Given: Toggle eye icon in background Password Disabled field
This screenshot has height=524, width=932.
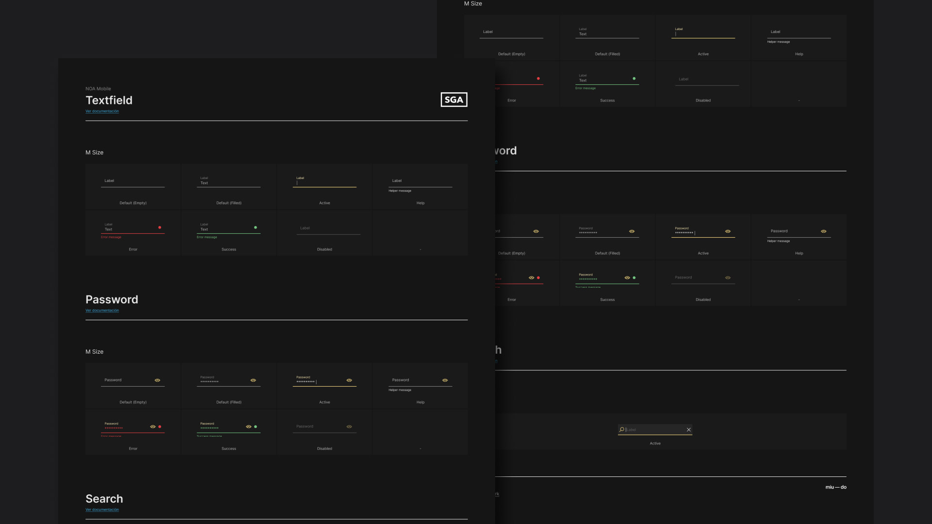Looking at the screenshot, I should [x=728, y=278].
